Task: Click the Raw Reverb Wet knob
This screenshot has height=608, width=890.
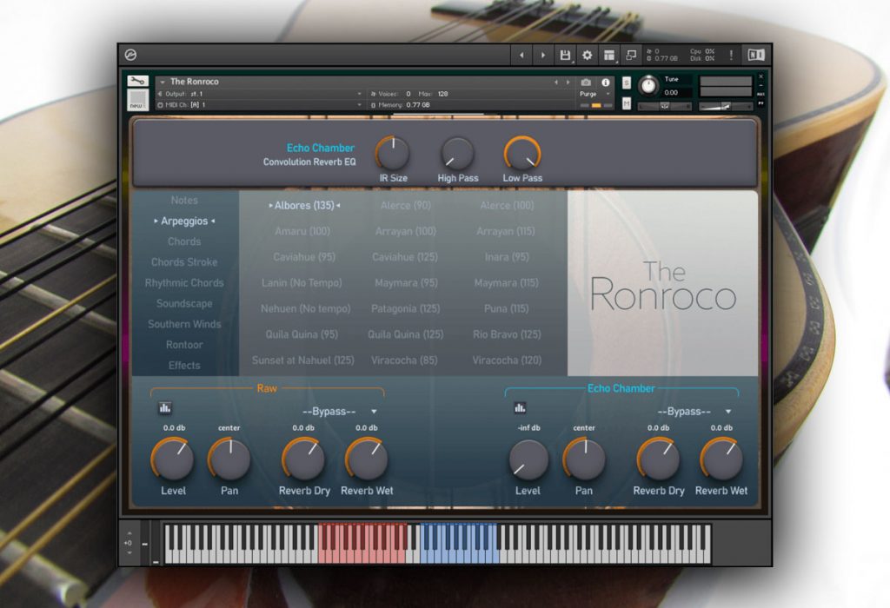Action: coord(367,459)
